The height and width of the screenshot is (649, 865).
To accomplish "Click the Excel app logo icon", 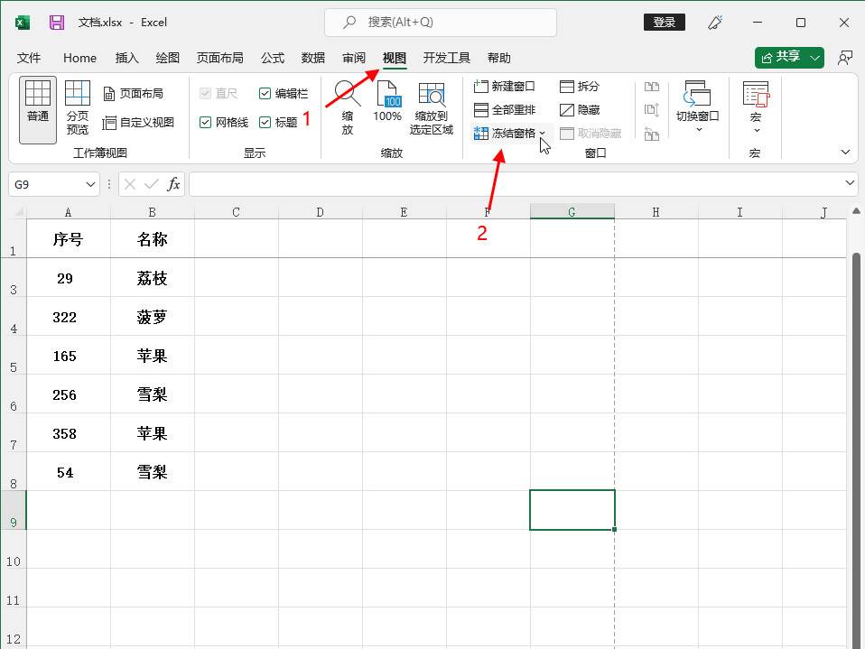I will (23, 23).
